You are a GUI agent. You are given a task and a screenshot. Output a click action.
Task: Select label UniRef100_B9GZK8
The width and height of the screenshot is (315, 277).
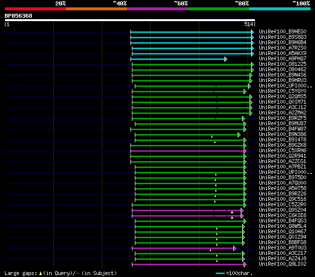coord(283,145)
